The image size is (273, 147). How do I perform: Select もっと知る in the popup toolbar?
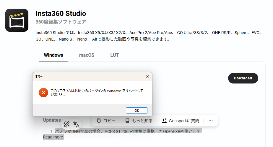tap(139, 121)
